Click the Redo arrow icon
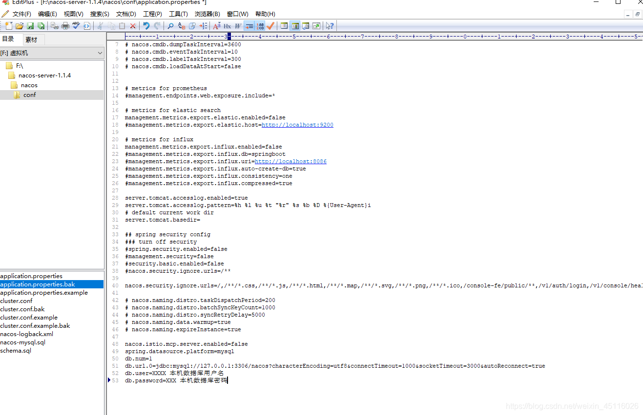Screen dimensions: 643x415 click(x=157, y=26)
